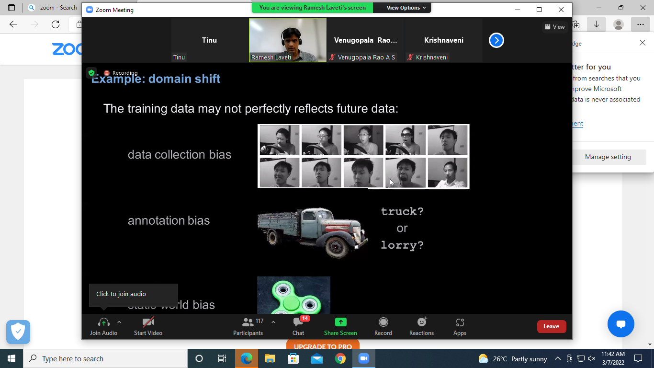Click the Record button in Zoom toolbar
Image resolution: width=654 pixels, height=368 pixels.
383,326
